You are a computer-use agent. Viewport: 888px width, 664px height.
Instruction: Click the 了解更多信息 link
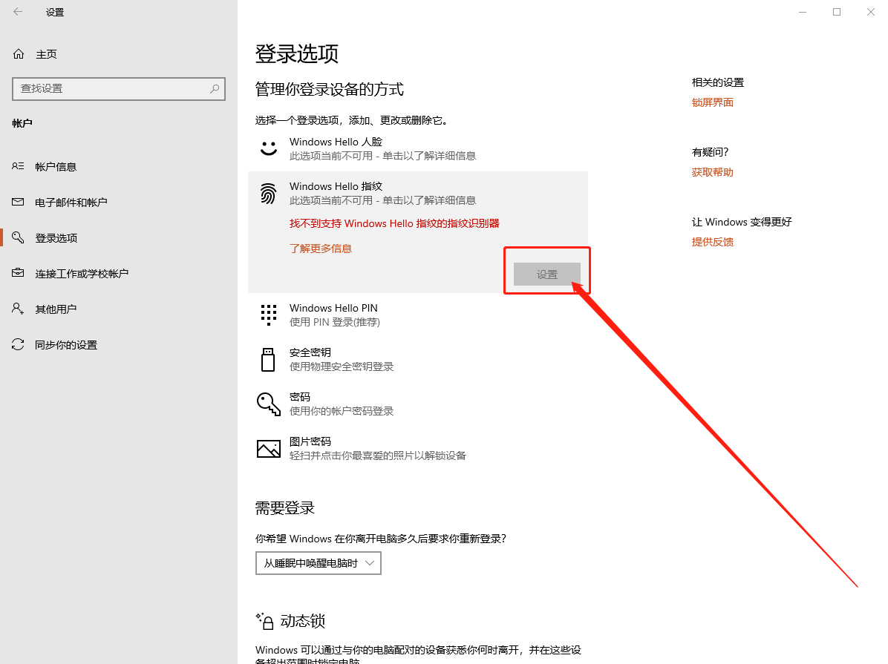pos(320,249)
